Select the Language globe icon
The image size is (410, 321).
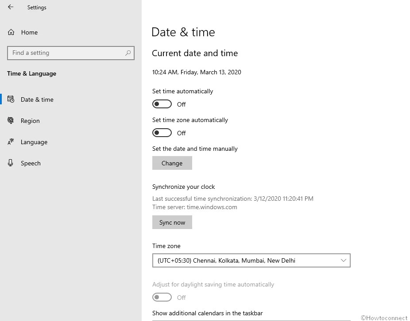(x=11, y=141)
